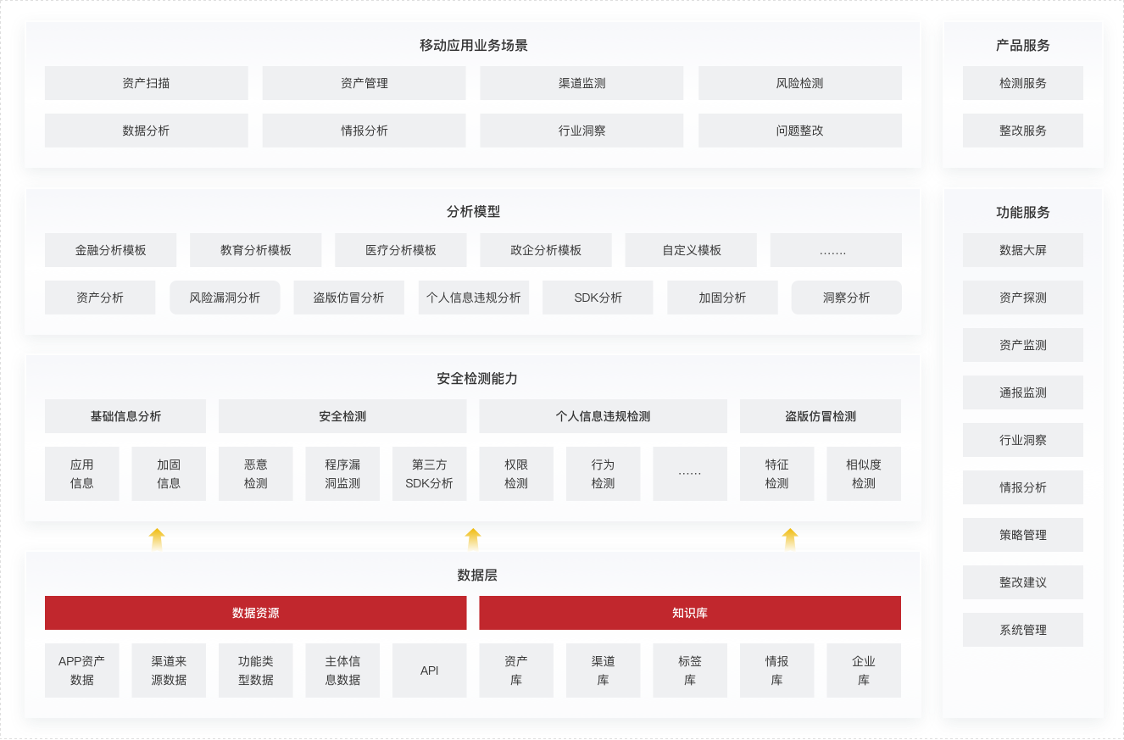This screenshot has height=740, width=1124.
Task: Select the 自定义模板 box
Action: pyautogui.click(x=692, y=250)
